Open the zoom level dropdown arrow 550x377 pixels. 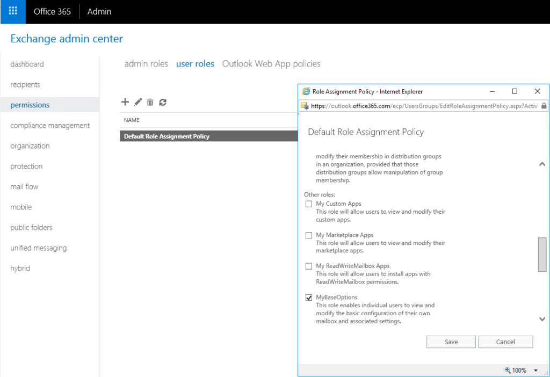535,370
